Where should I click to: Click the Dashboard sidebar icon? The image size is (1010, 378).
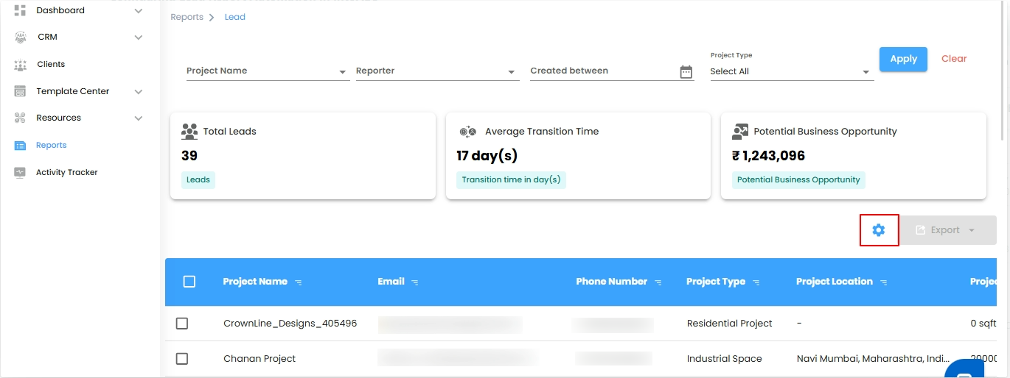pyautogui.click(x=20, y=10)
